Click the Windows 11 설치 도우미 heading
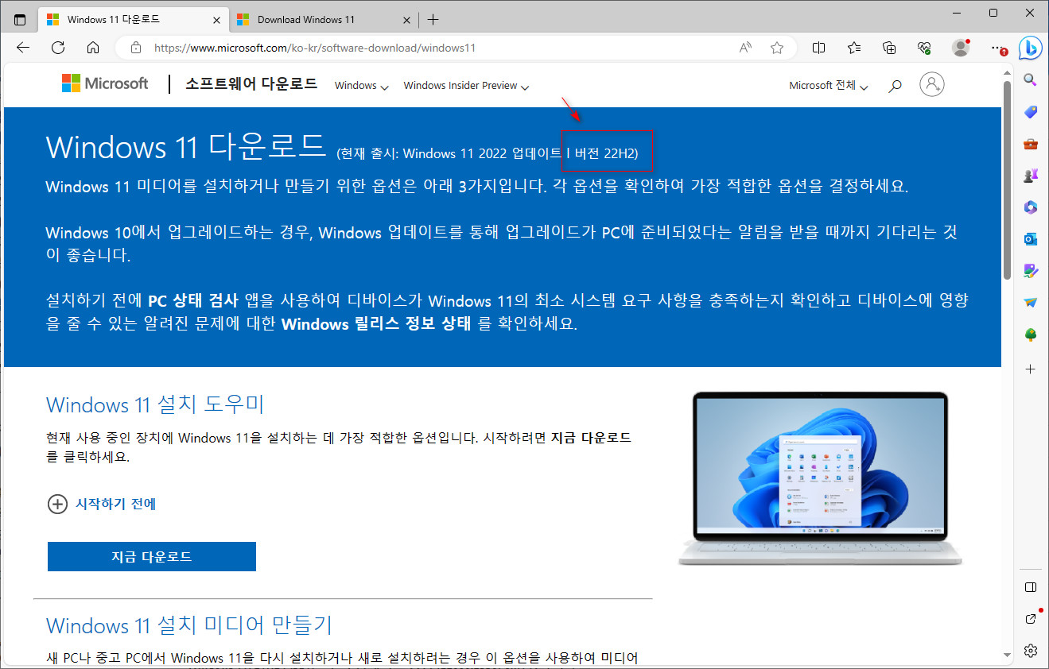Screen dimensions: 1049x669 155,404
